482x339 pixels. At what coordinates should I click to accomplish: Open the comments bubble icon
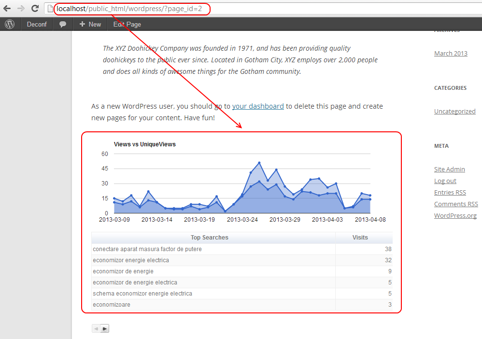click(x=63, y=24)
